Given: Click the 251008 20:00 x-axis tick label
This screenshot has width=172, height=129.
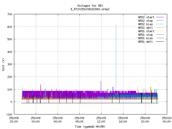Looking at the screenshot, I should click(x=14, y=119).
